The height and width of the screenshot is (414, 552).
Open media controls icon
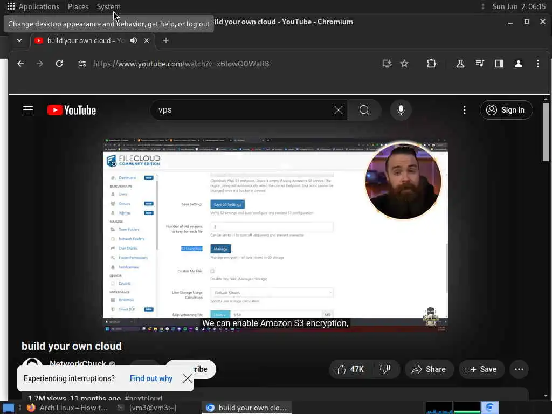click(479, 64)
